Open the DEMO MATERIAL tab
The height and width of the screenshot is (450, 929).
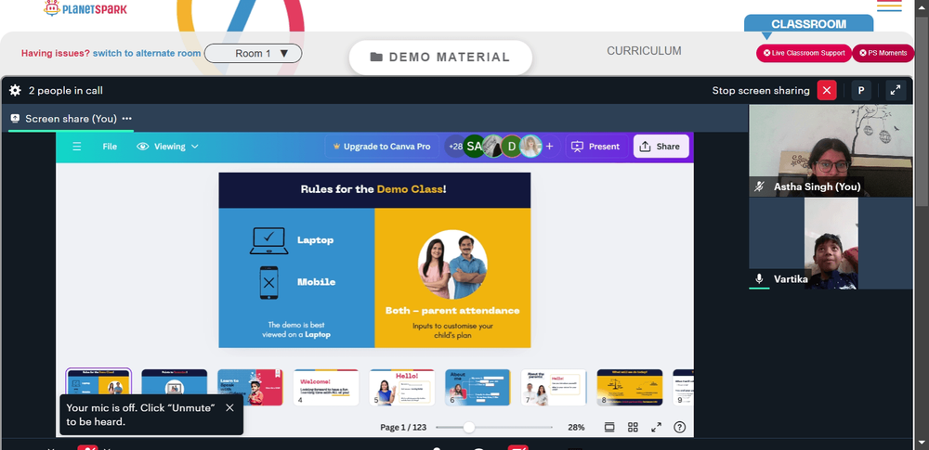(440, 58)
